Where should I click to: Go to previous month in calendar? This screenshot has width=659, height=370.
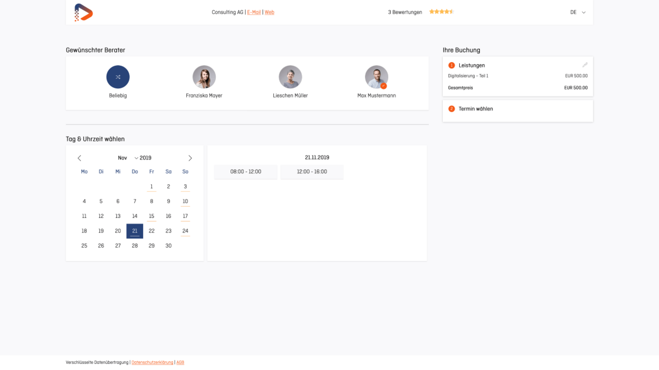79,158
